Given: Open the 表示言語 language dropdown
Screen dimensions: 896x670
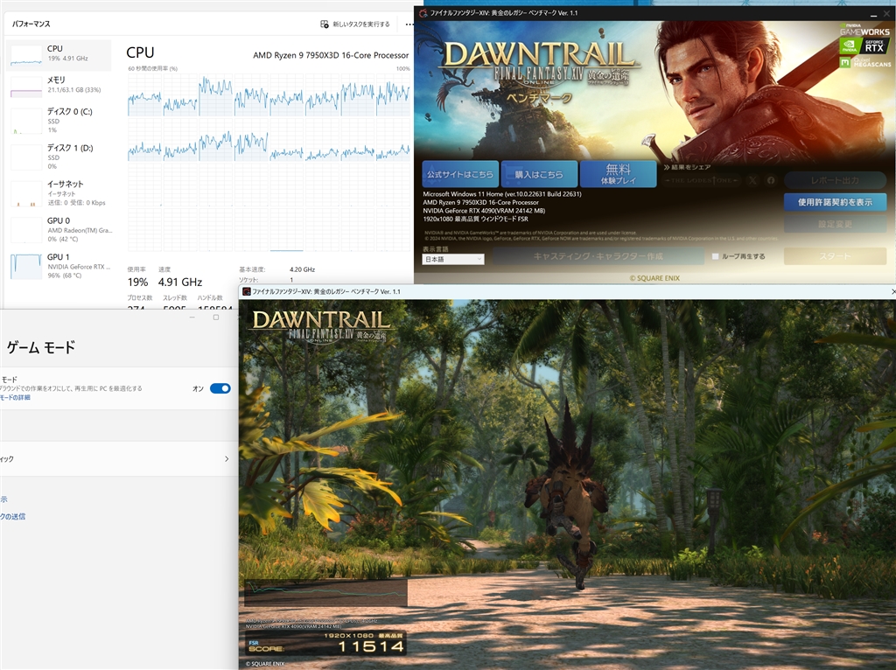Looking at the screenshot, I should point(453,259).
